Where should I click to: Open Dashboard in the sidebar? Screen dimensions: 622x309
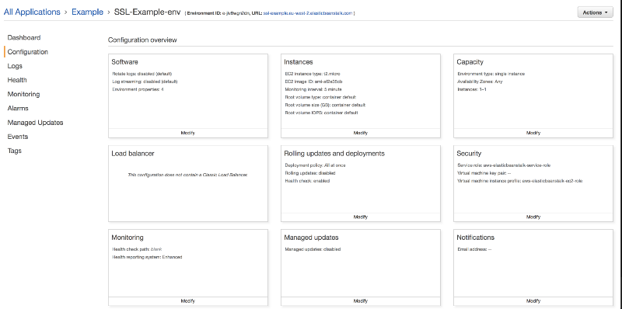coord(24,37)
